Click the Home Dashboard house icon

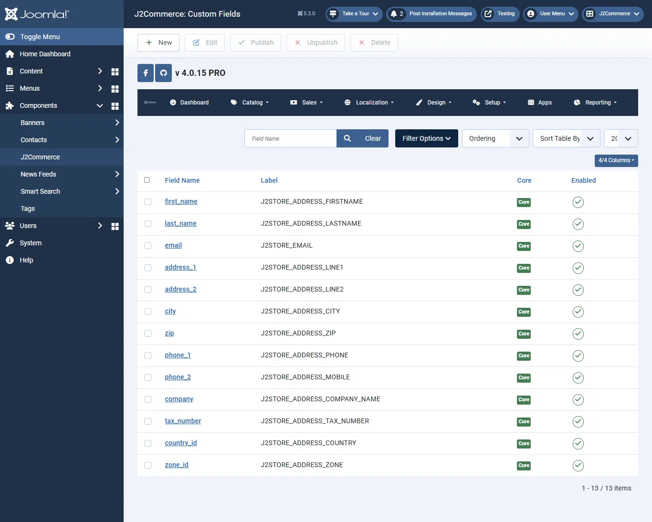10,54
